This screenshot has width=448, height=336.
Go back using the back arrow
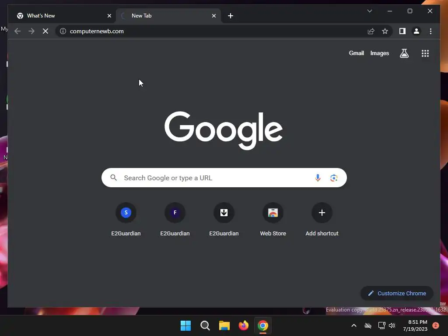pos(17,31)
